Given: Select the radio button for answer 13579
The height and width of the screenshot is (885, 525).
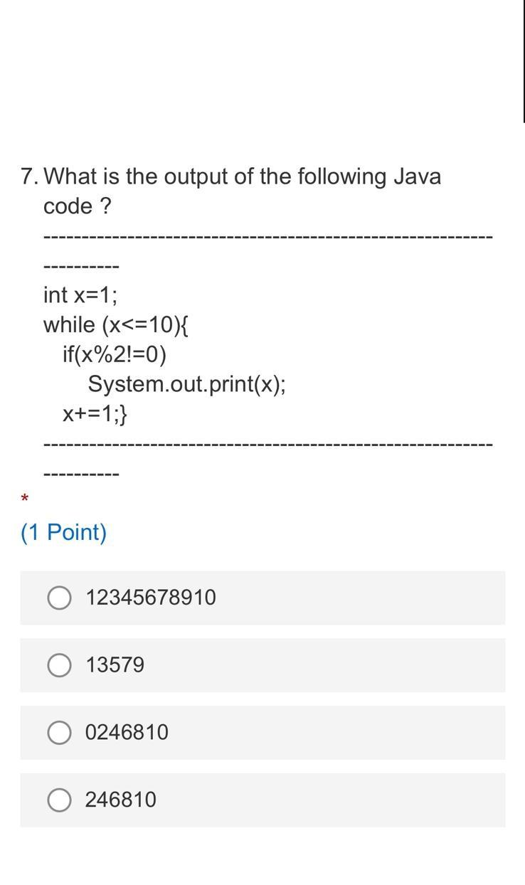Looking at the screenshot, I should pos(60,665).
